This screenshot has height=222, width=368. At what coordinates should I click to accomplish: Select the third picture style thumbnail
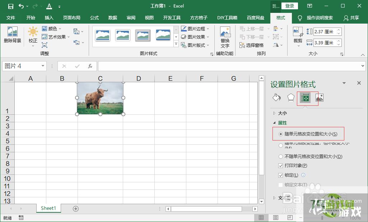143,35
